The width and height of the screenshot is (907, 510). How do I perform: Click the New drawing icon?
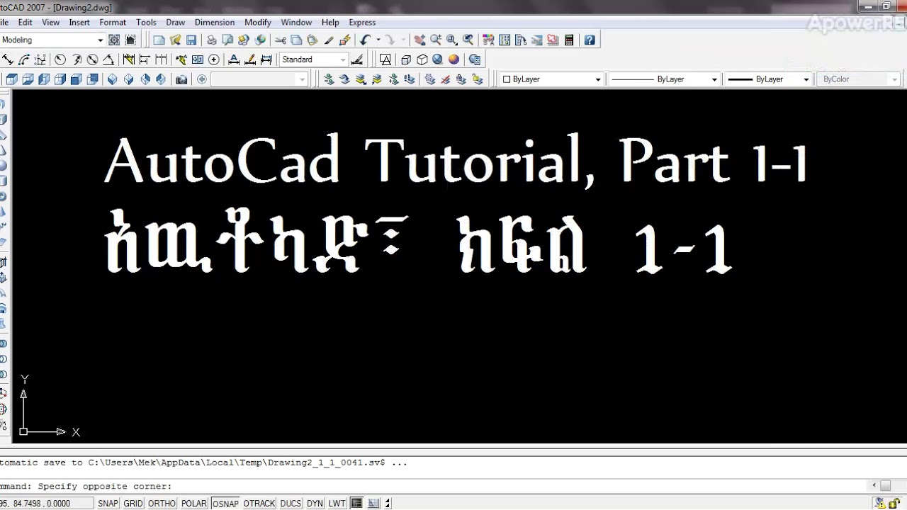pos(159,40)
